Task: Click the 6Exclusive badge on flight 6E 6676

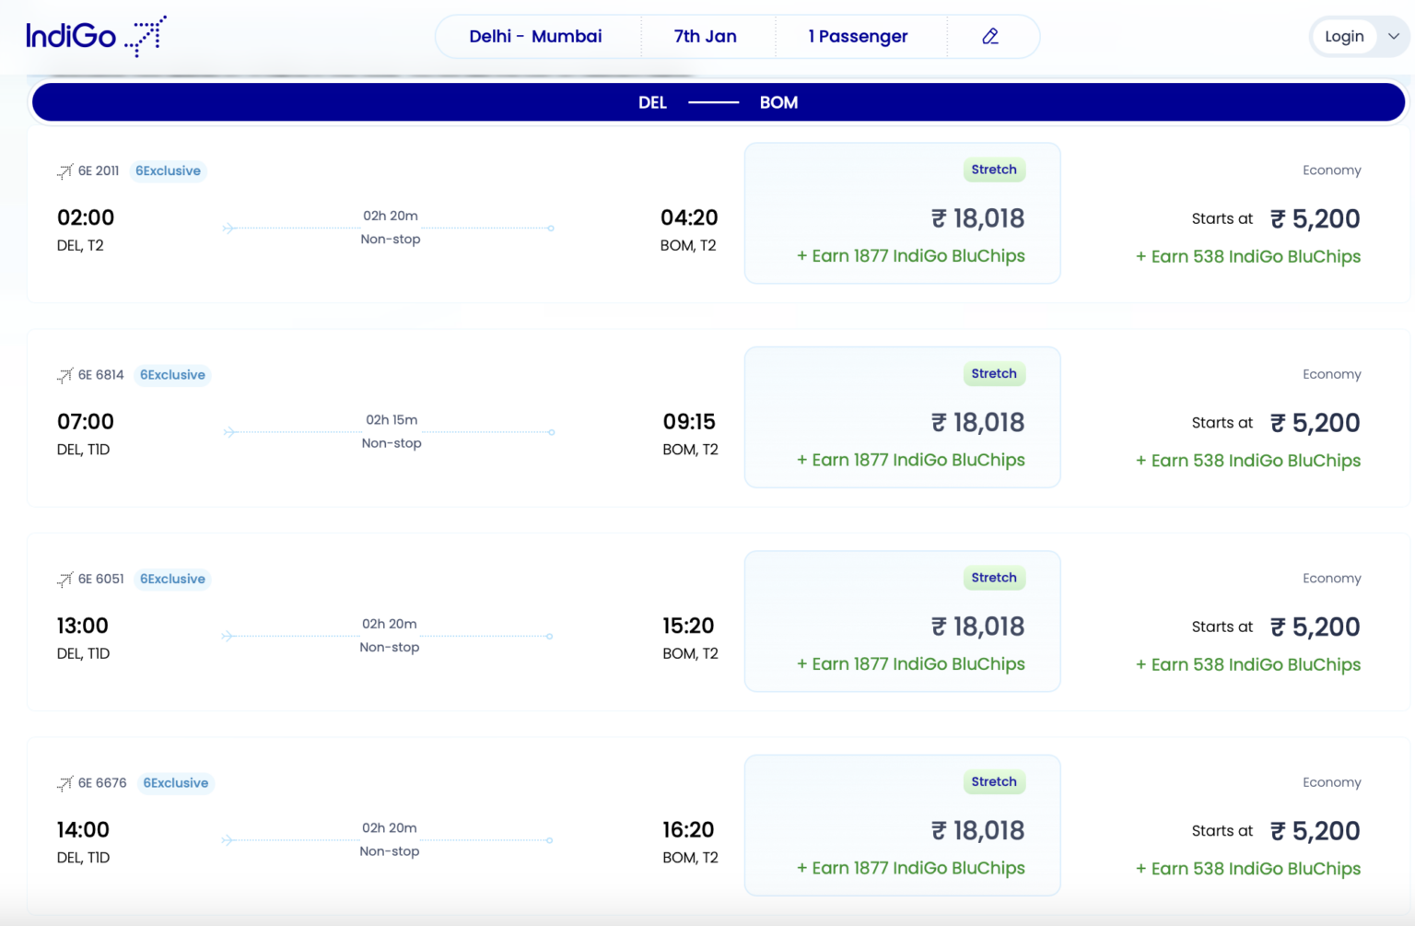Action: click(175, 782)
